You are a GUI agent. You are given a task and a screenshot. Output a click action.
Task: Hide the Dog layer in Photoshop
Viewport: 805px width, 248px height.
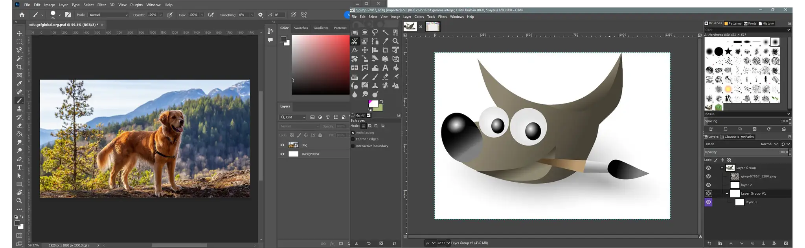tap(282, 145)
